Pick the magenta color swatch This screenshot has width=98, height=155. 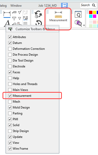[x=94, y=16]
